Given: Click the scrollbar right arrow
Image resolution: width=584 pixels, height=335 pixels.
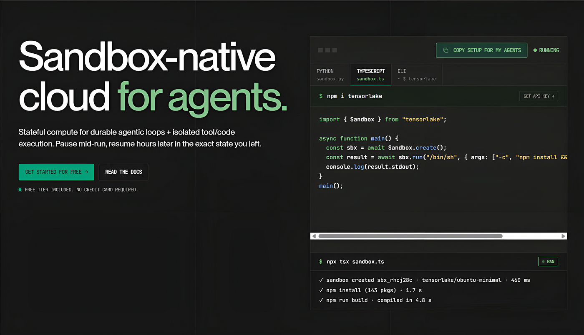Looking at the screenshot, I should (564, 236).
